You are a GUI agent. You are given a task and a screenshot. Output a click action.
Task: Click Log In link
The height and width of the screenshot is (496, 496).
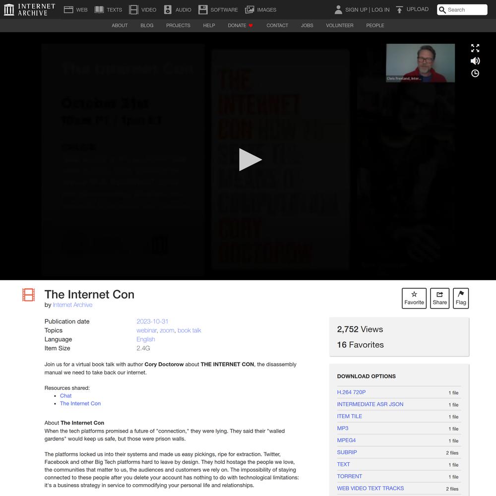click(380, 10)
